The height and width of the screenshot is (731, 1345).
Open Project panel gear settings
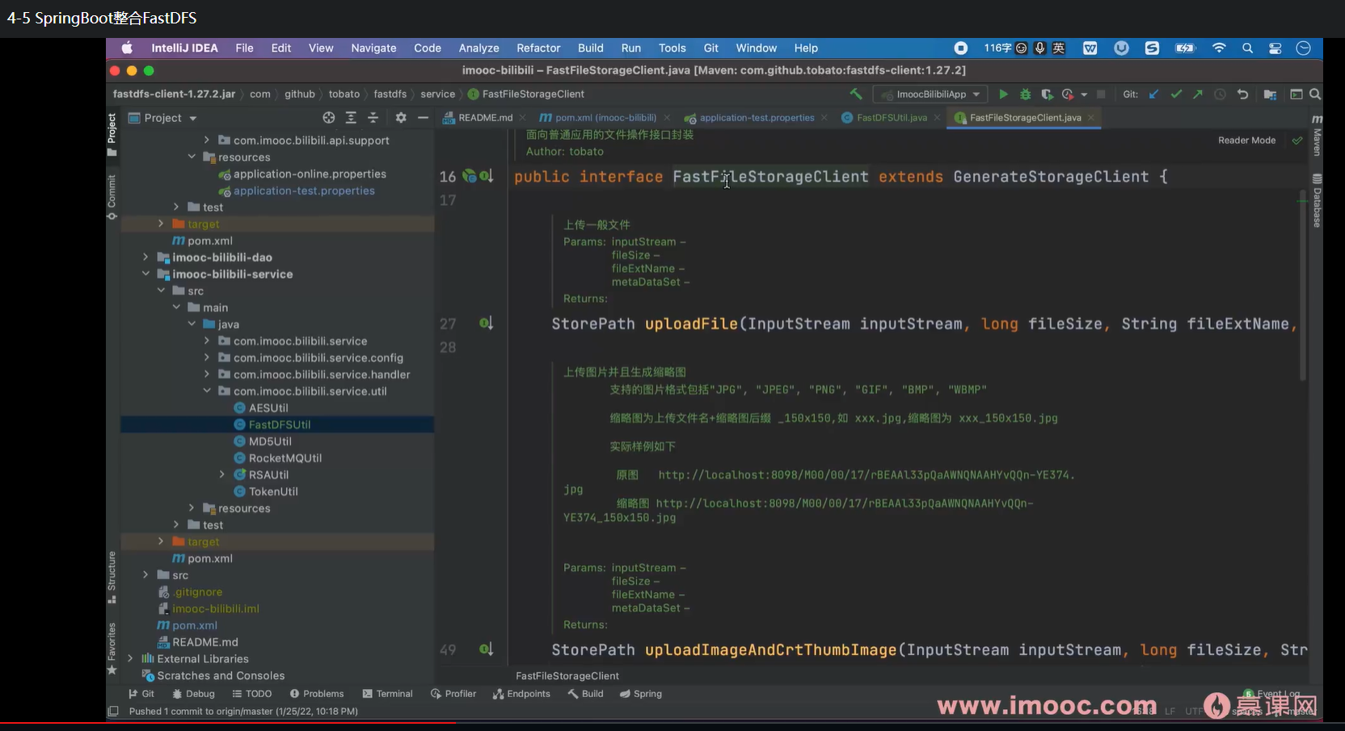pos(401,118)
